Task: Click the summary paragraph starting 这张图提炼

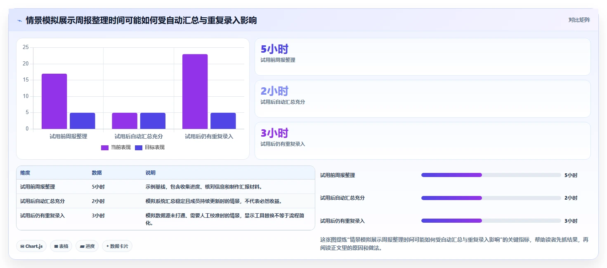Action: [454, 244]
